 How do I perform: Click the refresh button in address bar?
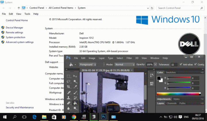[152, 8]
